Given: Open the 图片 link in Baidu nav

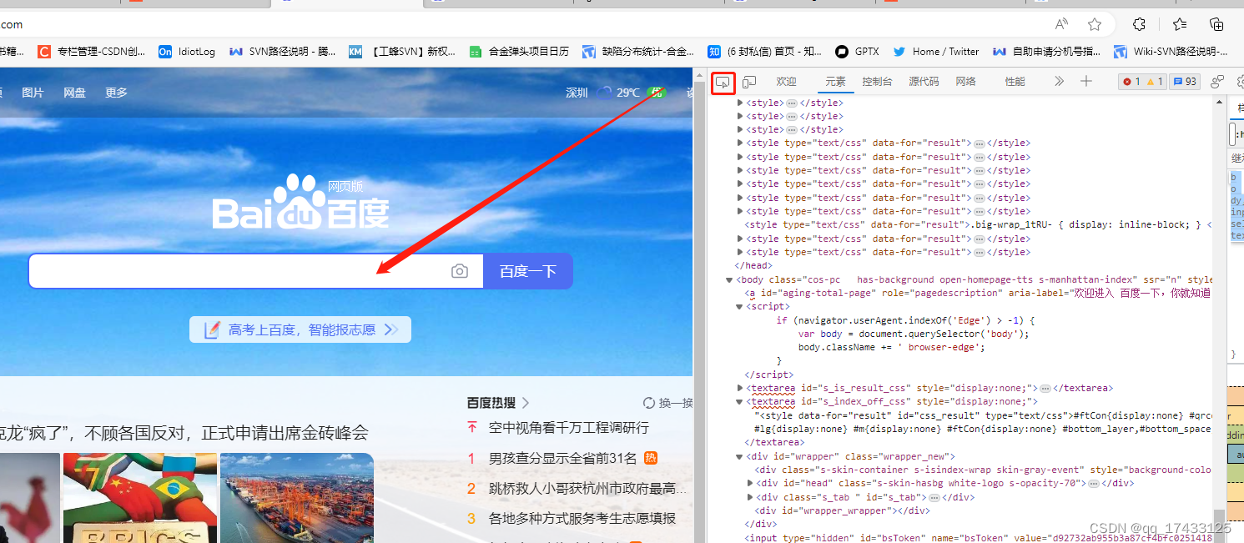Looking at the screenshot, I should pyautogui.click(x=33, y=93).
